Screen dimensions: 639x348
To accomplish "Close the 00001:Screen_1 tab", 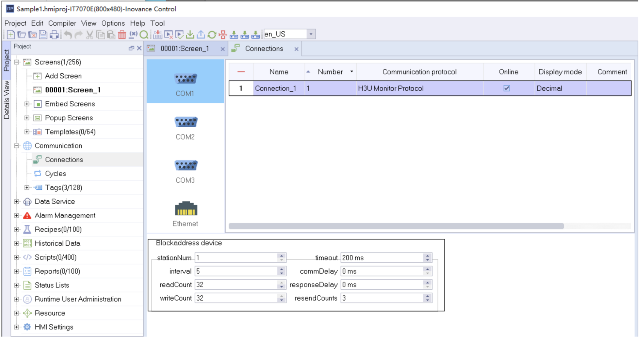I will pyautogui.click(x=222, y=49).
